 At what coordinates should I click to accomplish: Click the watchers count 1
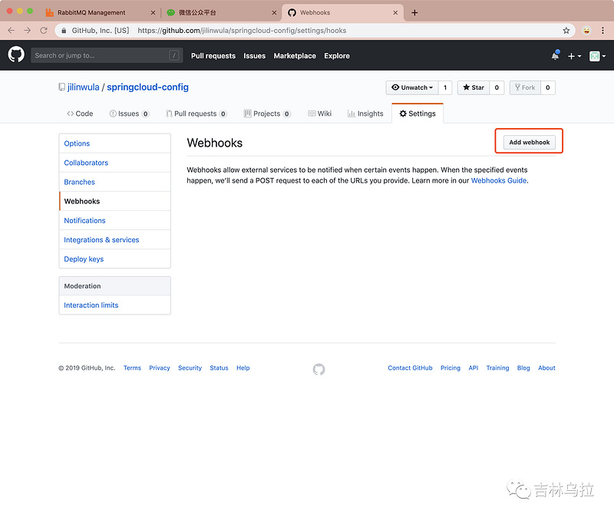tap(445, 87)
